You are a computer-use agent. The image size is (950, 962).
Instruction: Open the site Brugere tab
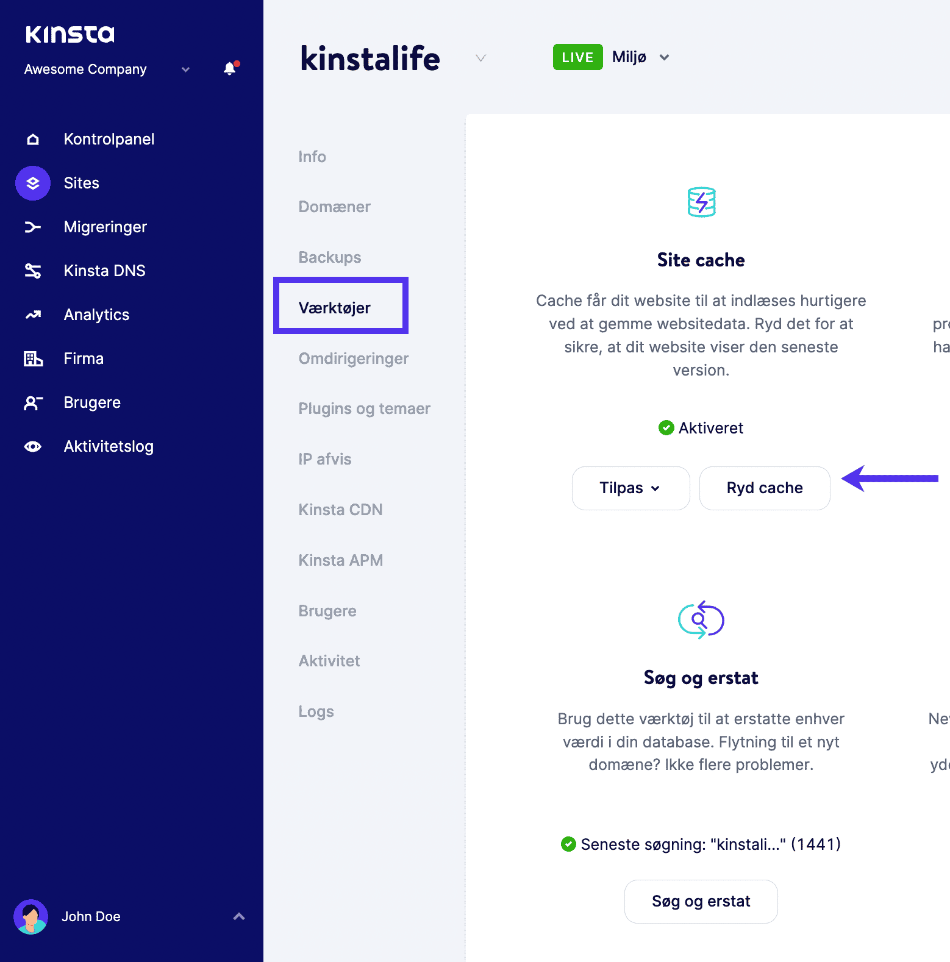click(327, 611)
